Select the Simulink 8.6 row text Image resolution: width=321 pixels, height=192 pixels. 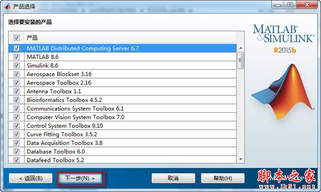[42, 66]
